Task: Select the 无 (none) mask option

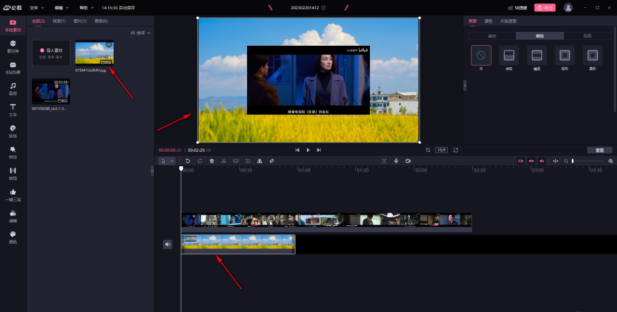Action: click(481, 56)
